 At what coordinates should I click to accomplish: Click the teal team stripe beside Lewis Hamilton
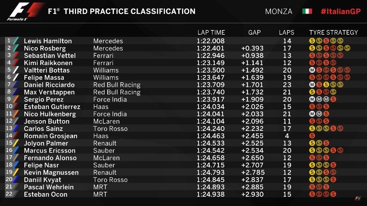click(15, 41)
